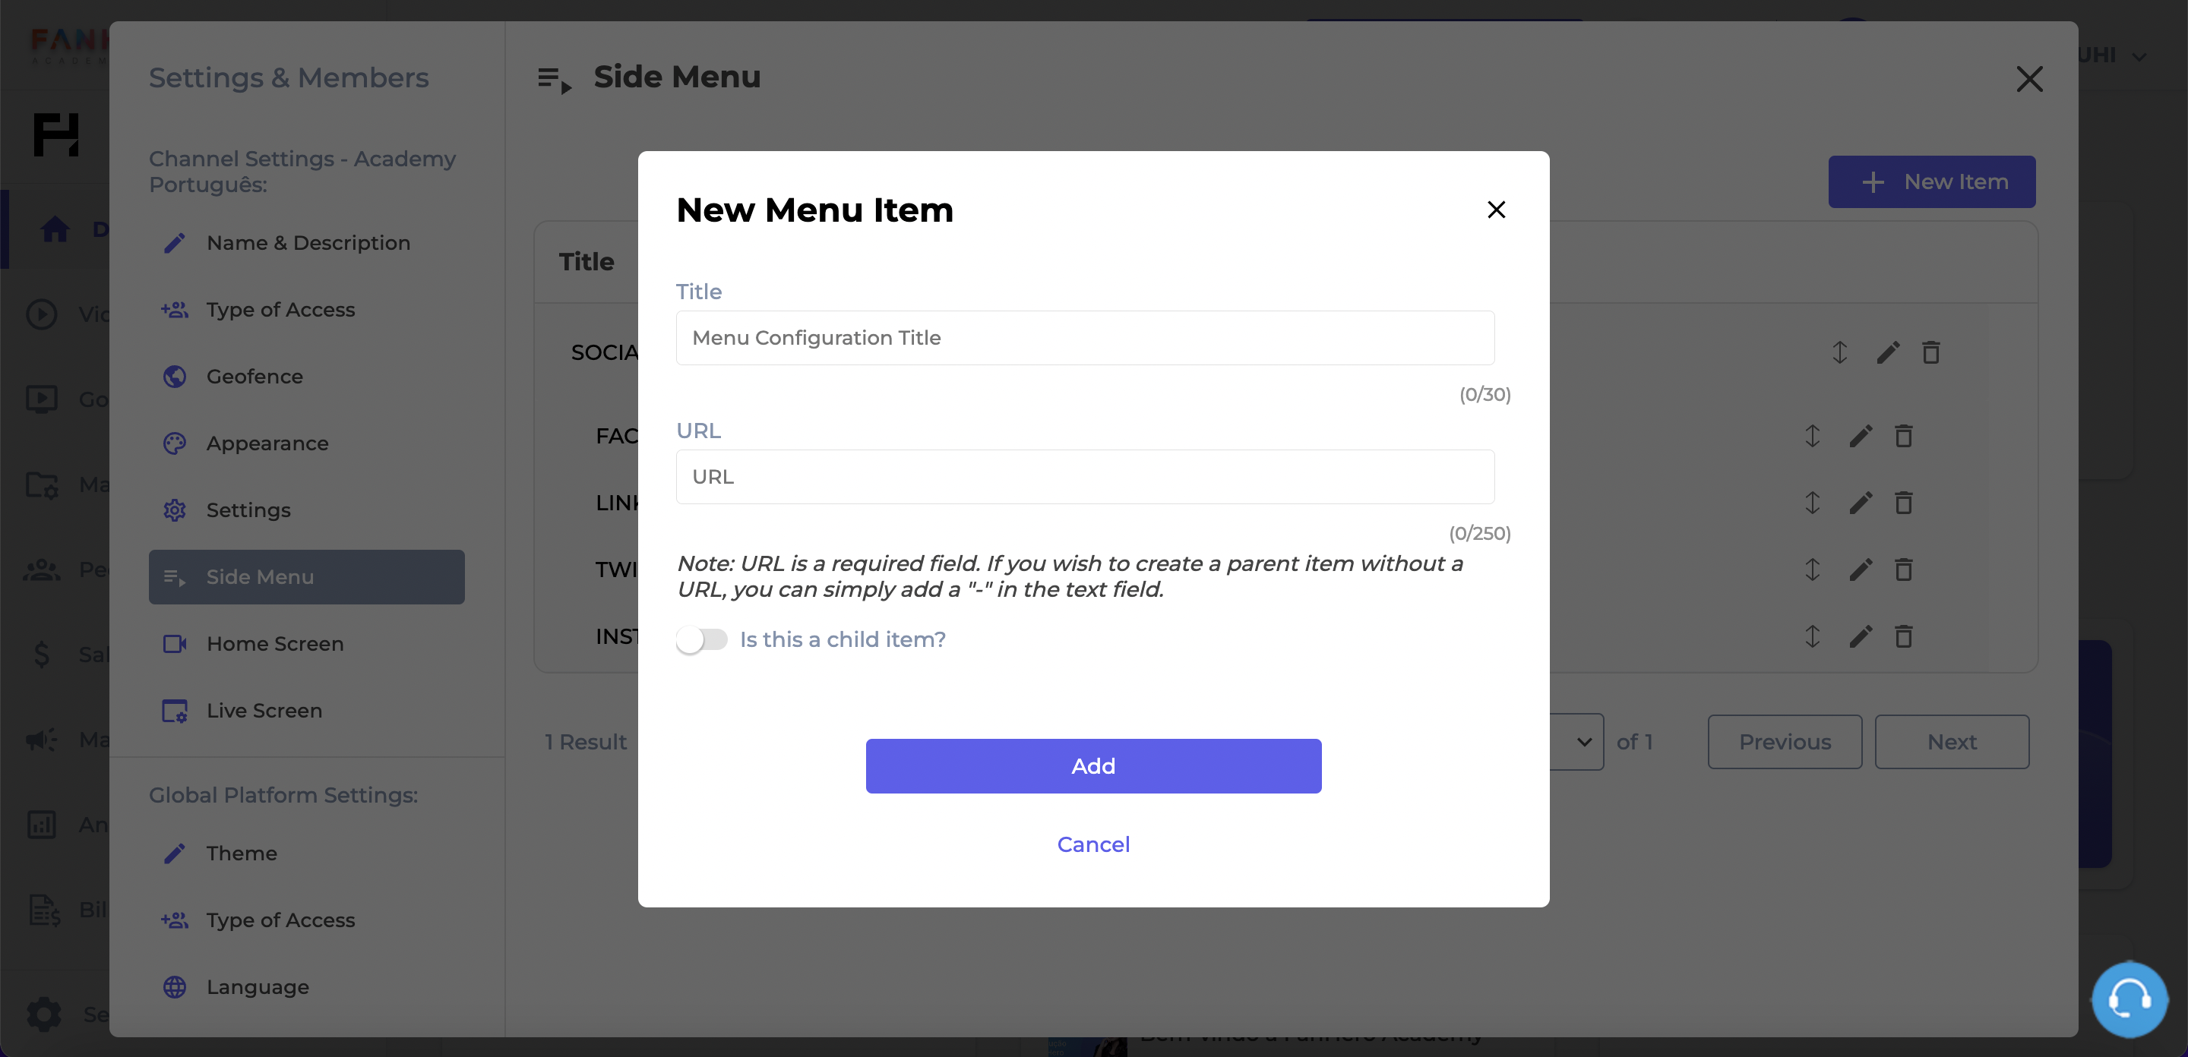Image resolution: width=2188 pixels, height=1057 pixels.
Task: Click the Add button in dialog
Action: [1094, 765]
